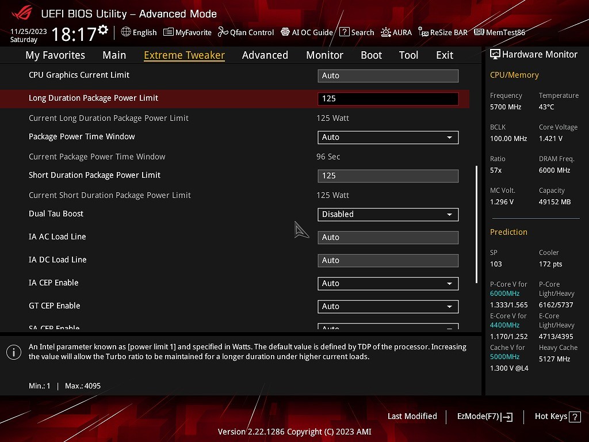The width and height of the screenshot is (589, 442).
Task: Open Qfan Control fan icon
Action: [223, 32]
